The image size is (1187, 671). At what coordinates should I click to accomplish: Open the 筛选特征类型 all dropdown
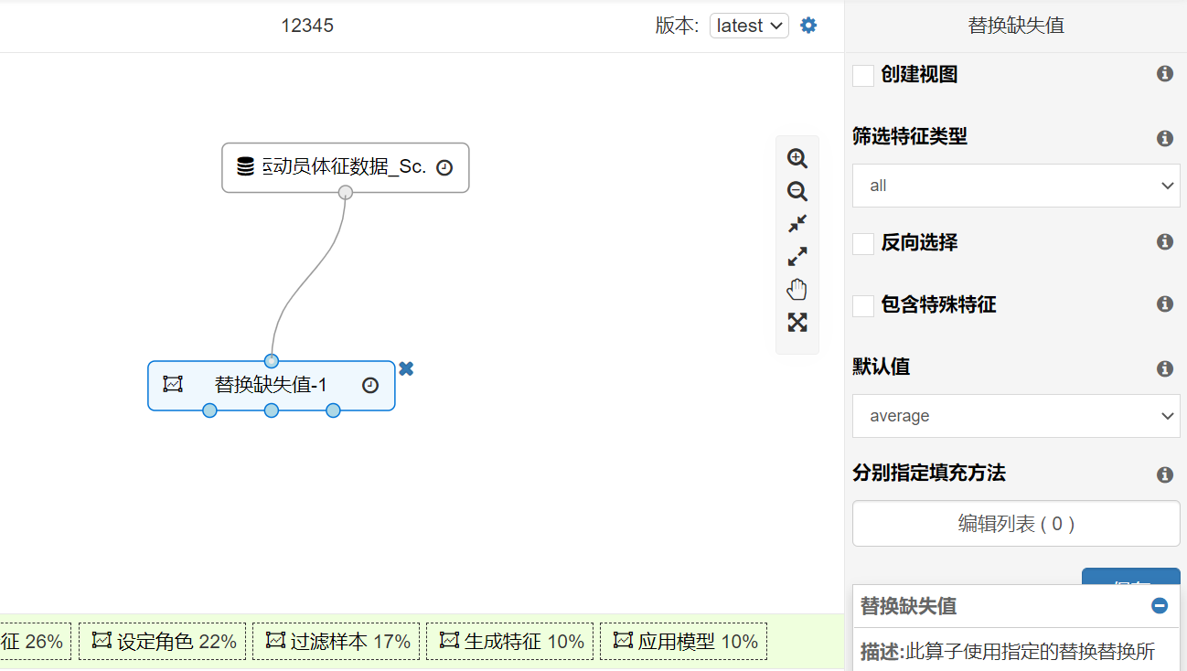pos(1015,186)
